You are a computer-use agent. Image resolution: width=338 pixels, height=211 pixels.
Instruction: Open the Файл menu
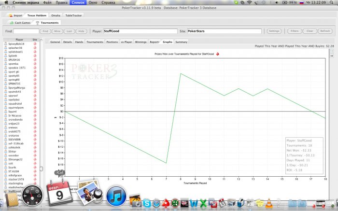(47, 2)
